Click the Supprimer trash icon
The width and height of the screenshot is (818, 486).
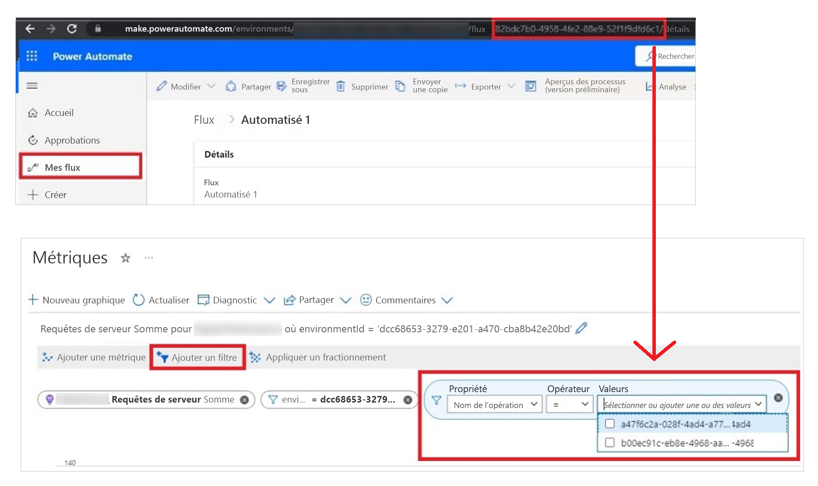[340, 86]
